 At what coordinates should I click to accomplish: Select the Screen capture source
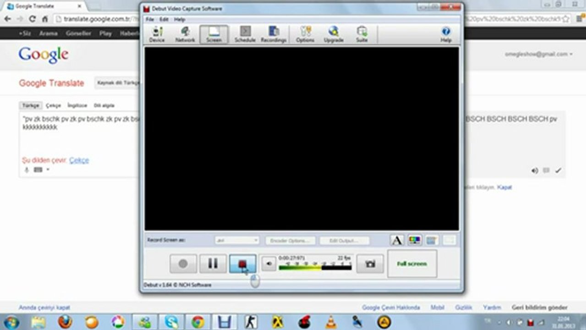(214, 34)
